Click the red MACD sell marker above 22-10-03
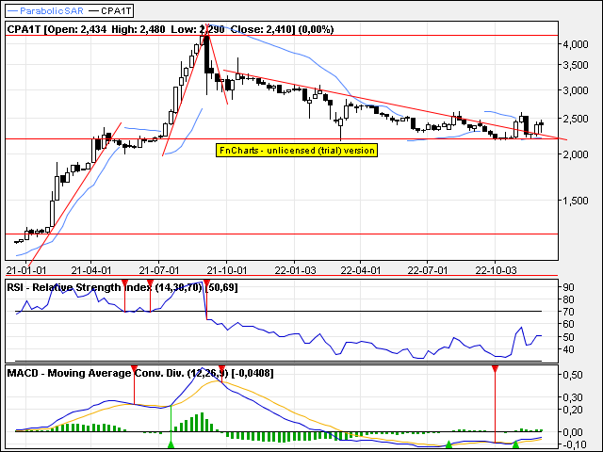 [495, 369]
